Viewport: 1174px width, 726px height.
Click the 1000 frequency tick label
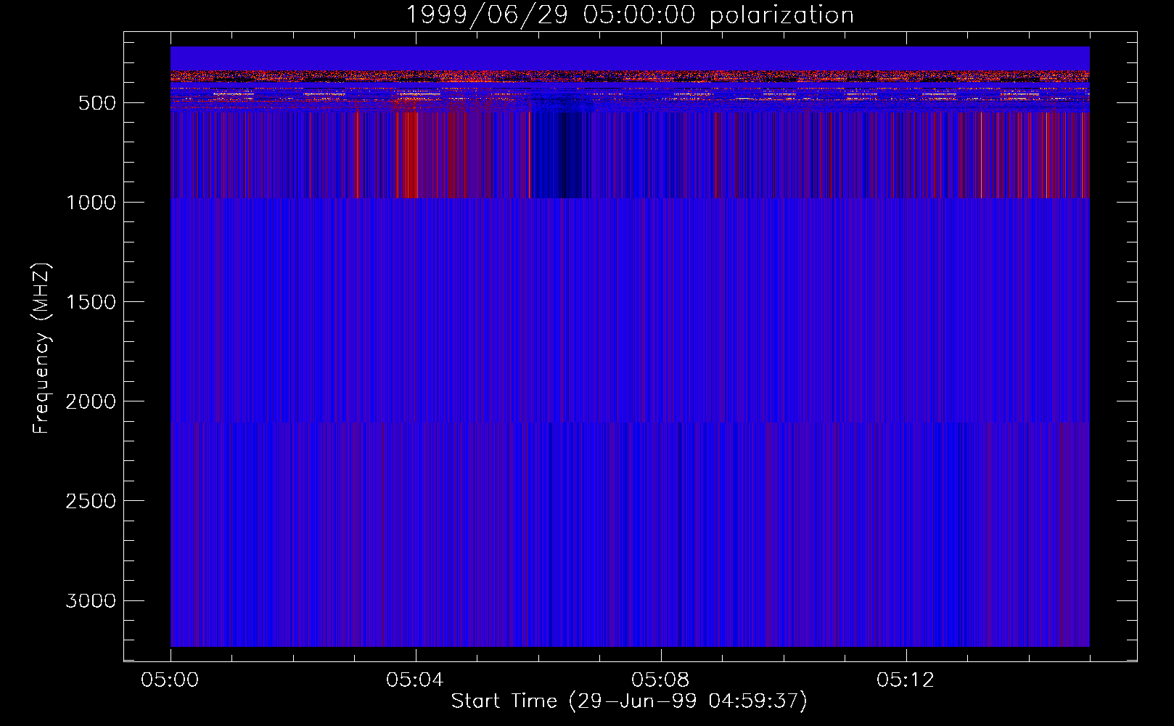tap(91, 203)
